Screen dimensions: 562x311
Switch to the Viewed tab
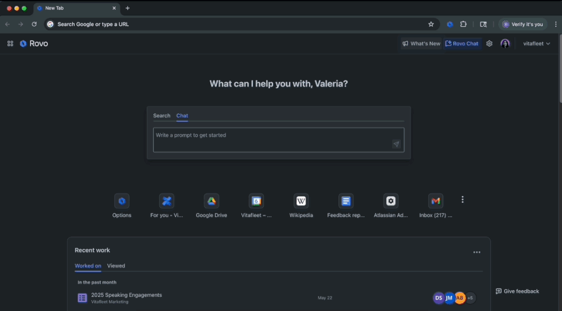[x=116, y=266]
